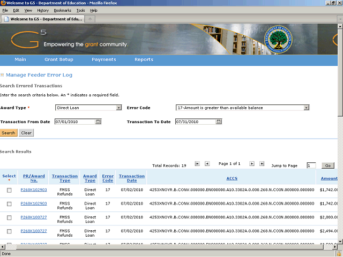Open the Error Code dropdown list

click(x=307, y=108)
